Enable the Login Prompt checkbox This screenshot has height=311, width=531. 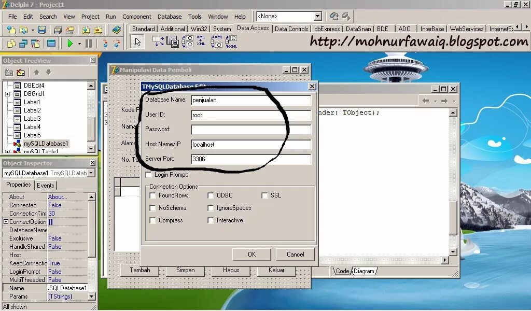coord(148,175)
